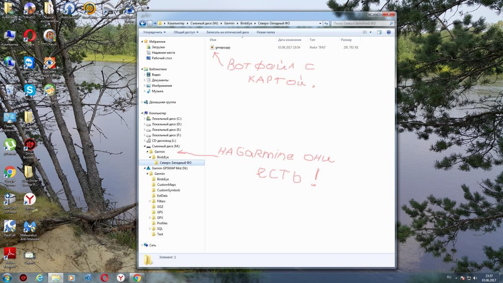Click Записать на оптический диск button
The height and width of the screenshot is (283, 503).
coord(227,32)
